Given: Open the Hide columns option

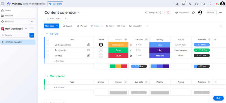Looking at the screenshot, I should (x=121, y=26).
